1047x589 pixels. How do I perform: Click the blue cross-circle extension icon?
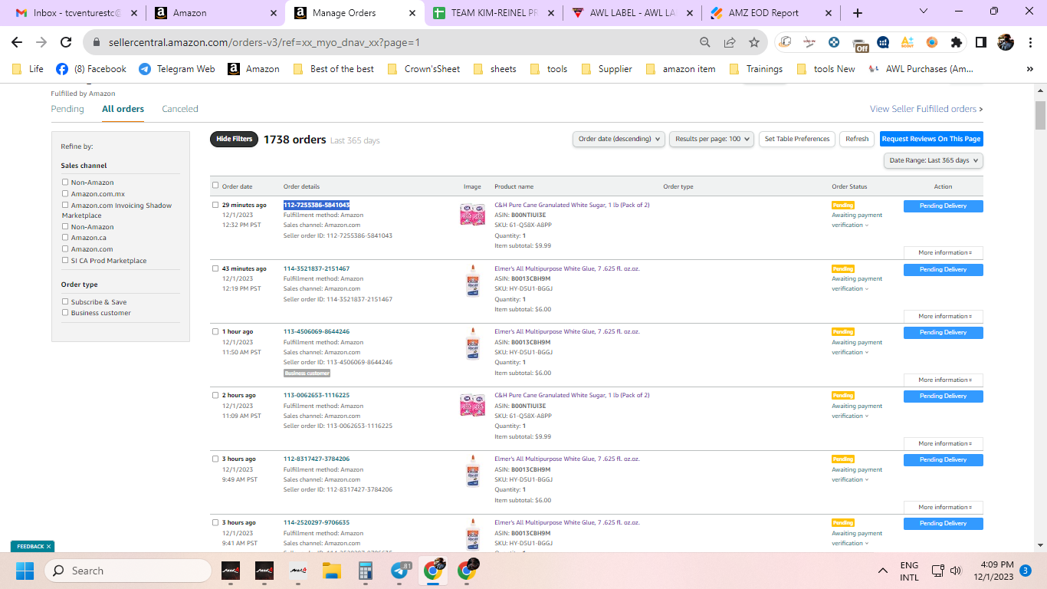click(x=834, y=43)
